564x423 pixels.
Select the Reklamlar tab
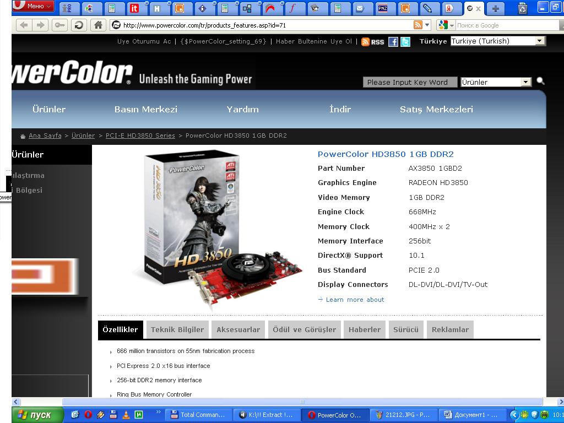point(450,329)
